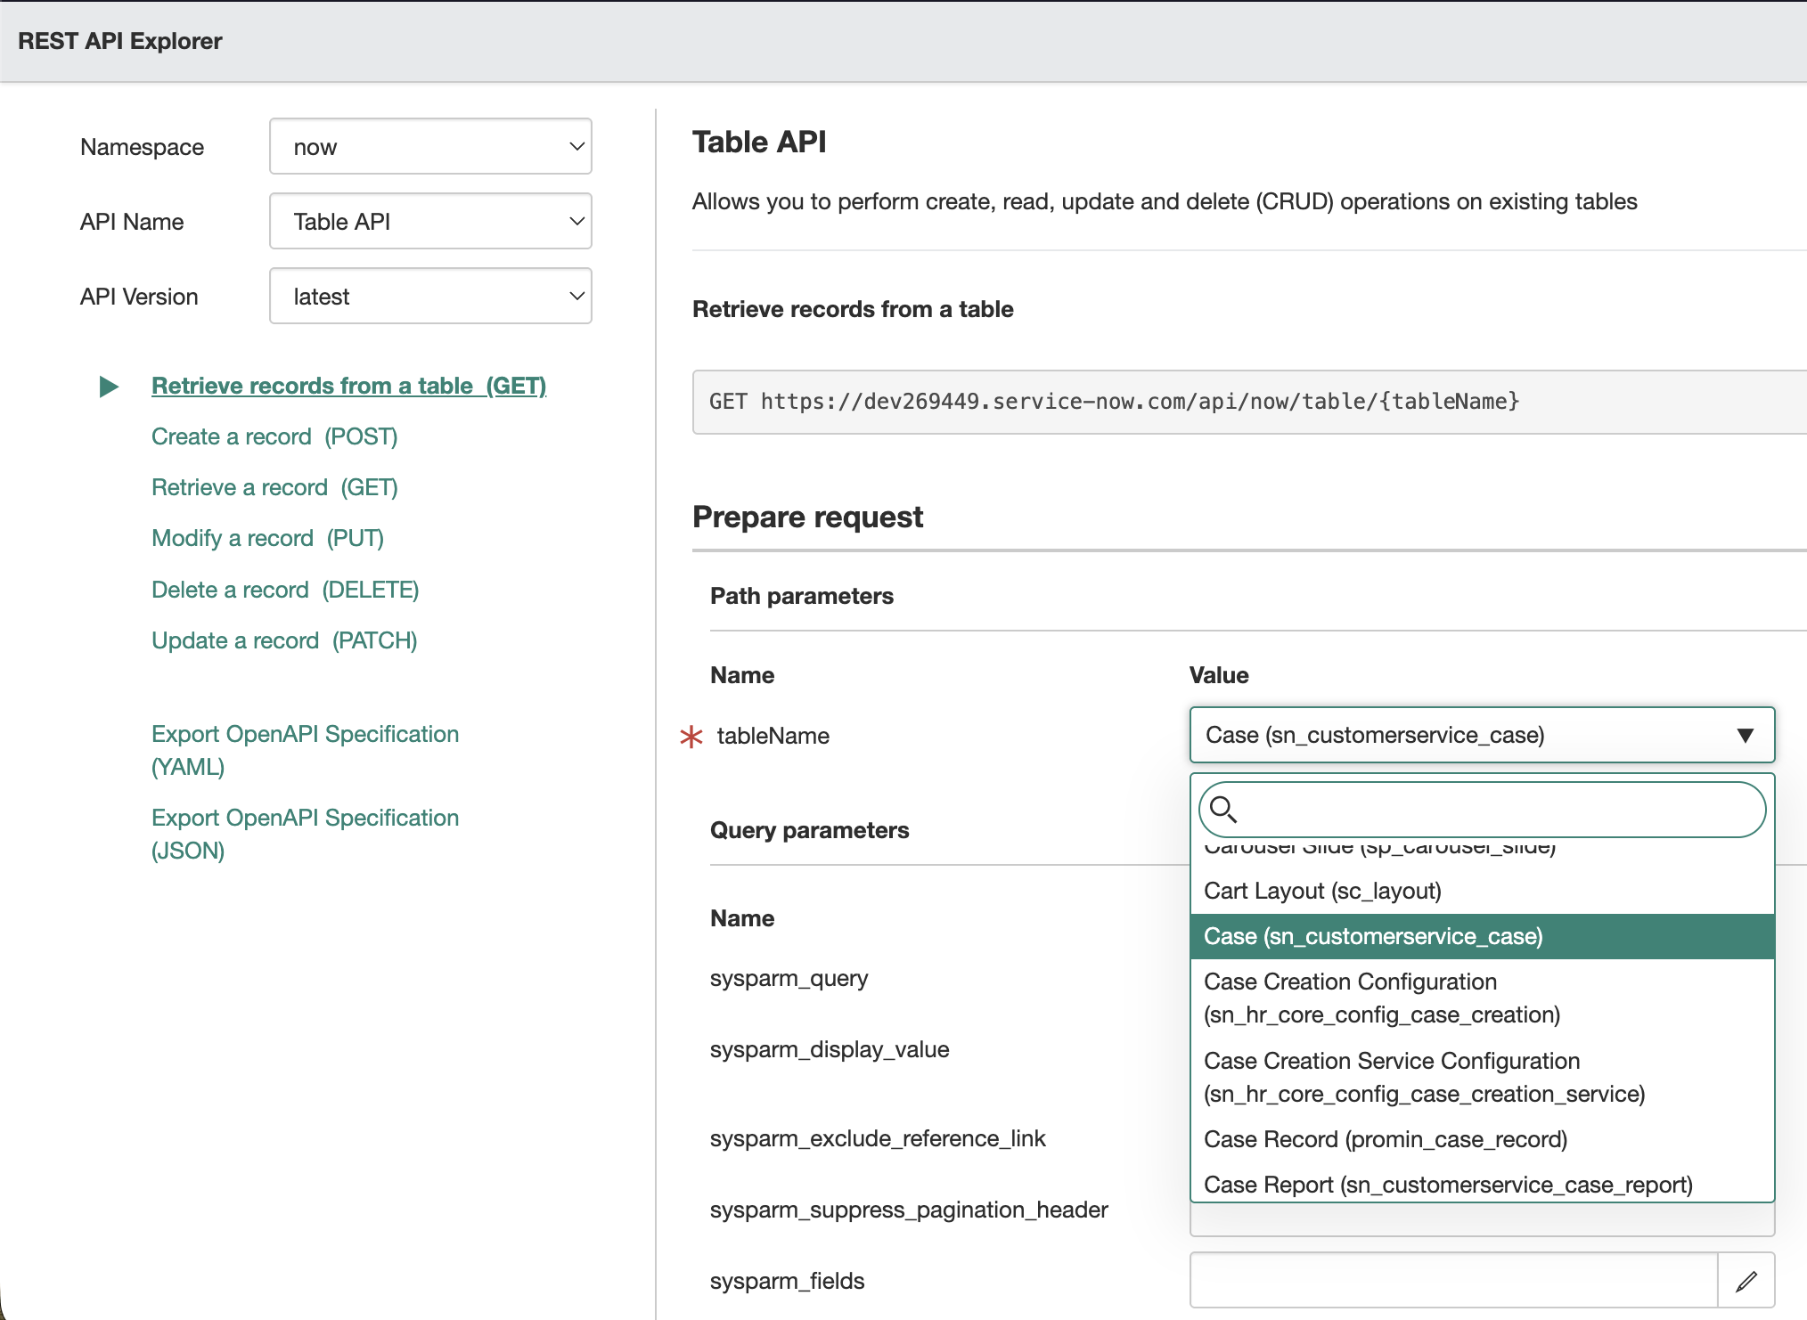Choose Case Record (promin_case_record) option

coord(1385,1139)
